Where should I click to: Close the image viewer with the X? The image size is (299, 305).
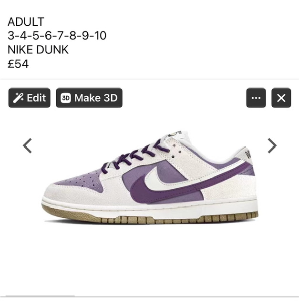[281, 98]
